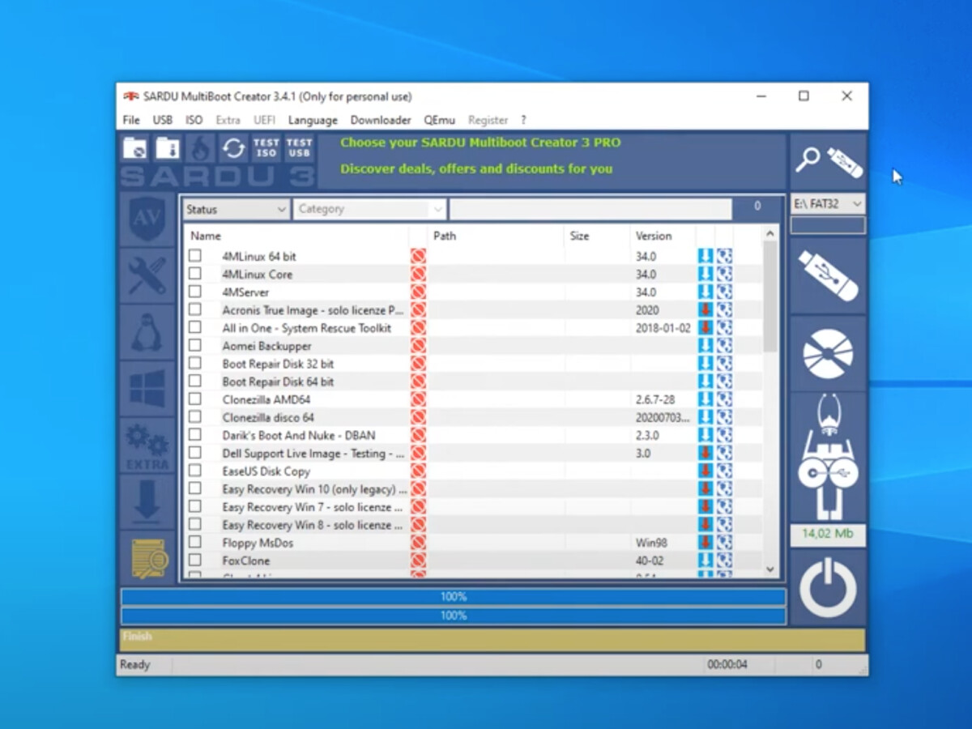Open the download arrow category
The width and height of the screenshot is (972, 729).
click(x=147, y=501)
